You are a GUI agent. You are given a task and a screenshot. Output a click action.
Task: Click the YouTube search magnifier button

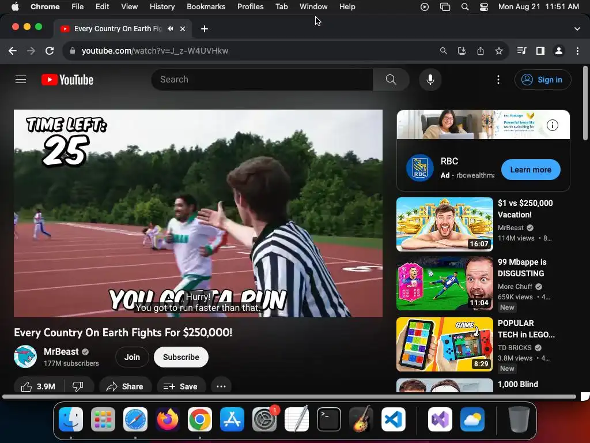391,80
